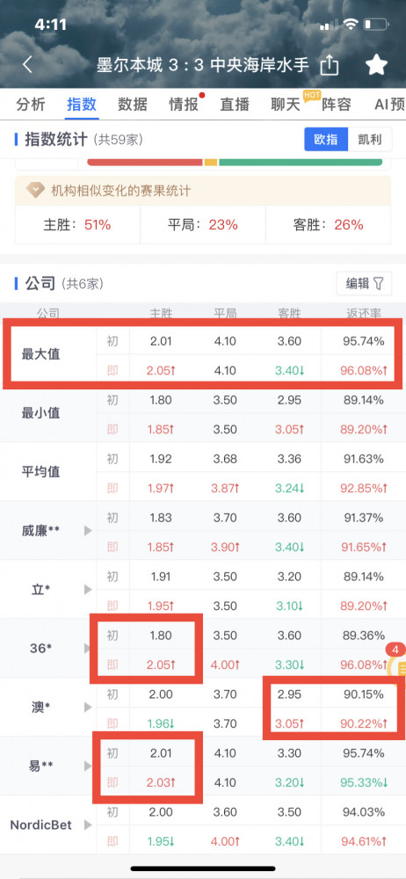This screenshot has width=406, height=879.
Task: Expand the 澳* company row arrow
Action: (x=88, y=707)
